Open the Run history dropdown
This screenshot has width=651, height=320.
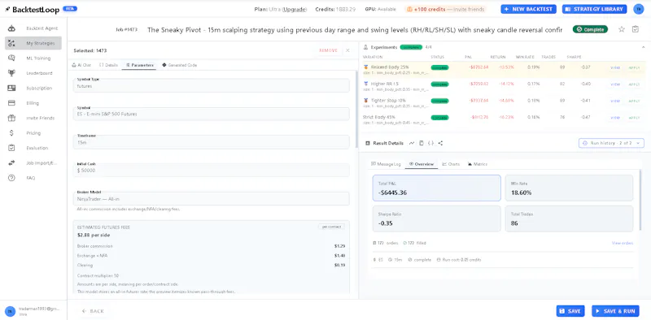tap(611, 143)
